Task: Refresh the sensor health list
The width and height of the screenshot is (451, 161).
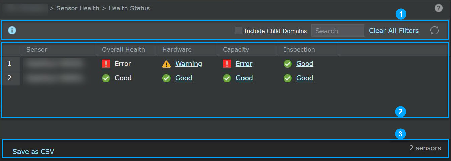Action: [x=435, y=30]
